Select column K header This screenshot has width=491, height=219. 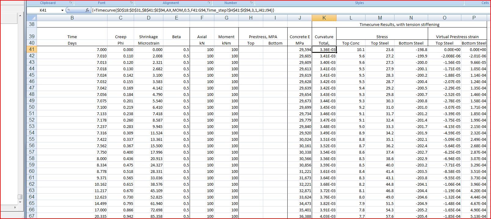[x=324, y=18]
